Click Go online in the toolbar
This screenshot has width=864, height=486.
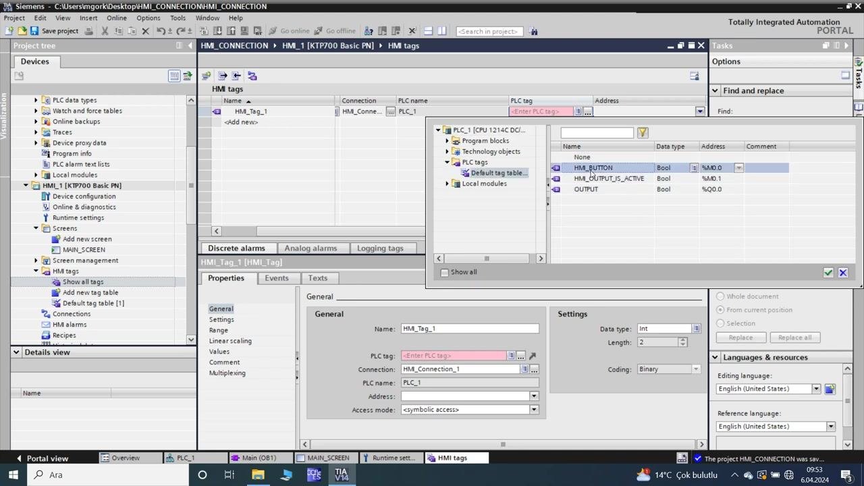pyautogui.click(x=289, y=31)
